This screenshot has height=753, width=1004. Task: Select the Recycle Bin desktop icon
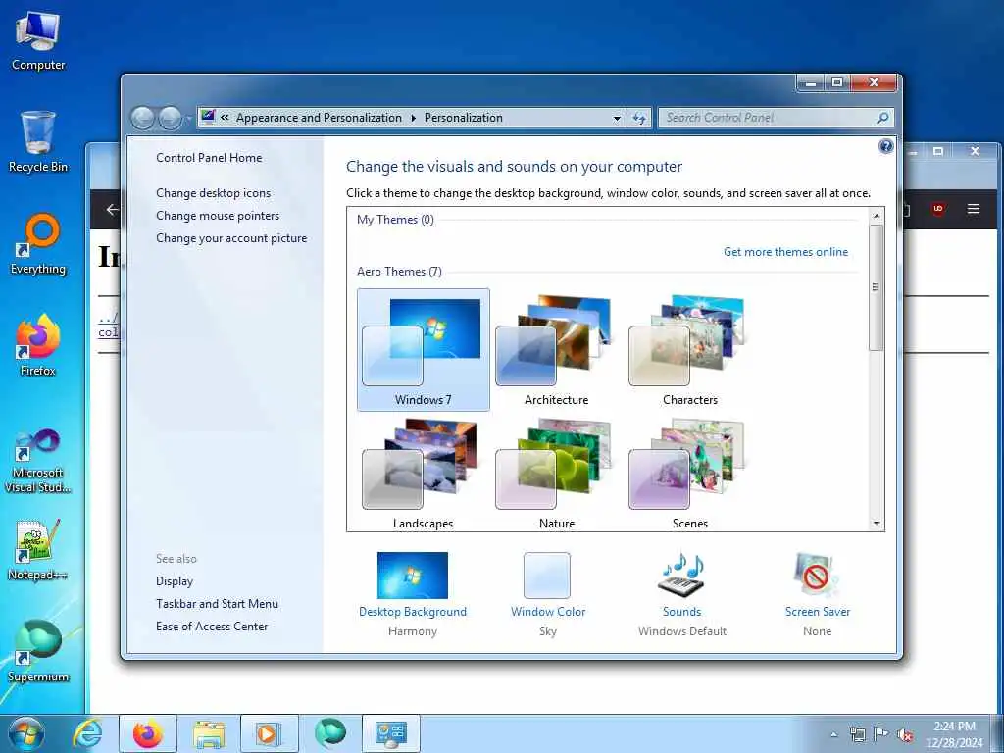38,141
